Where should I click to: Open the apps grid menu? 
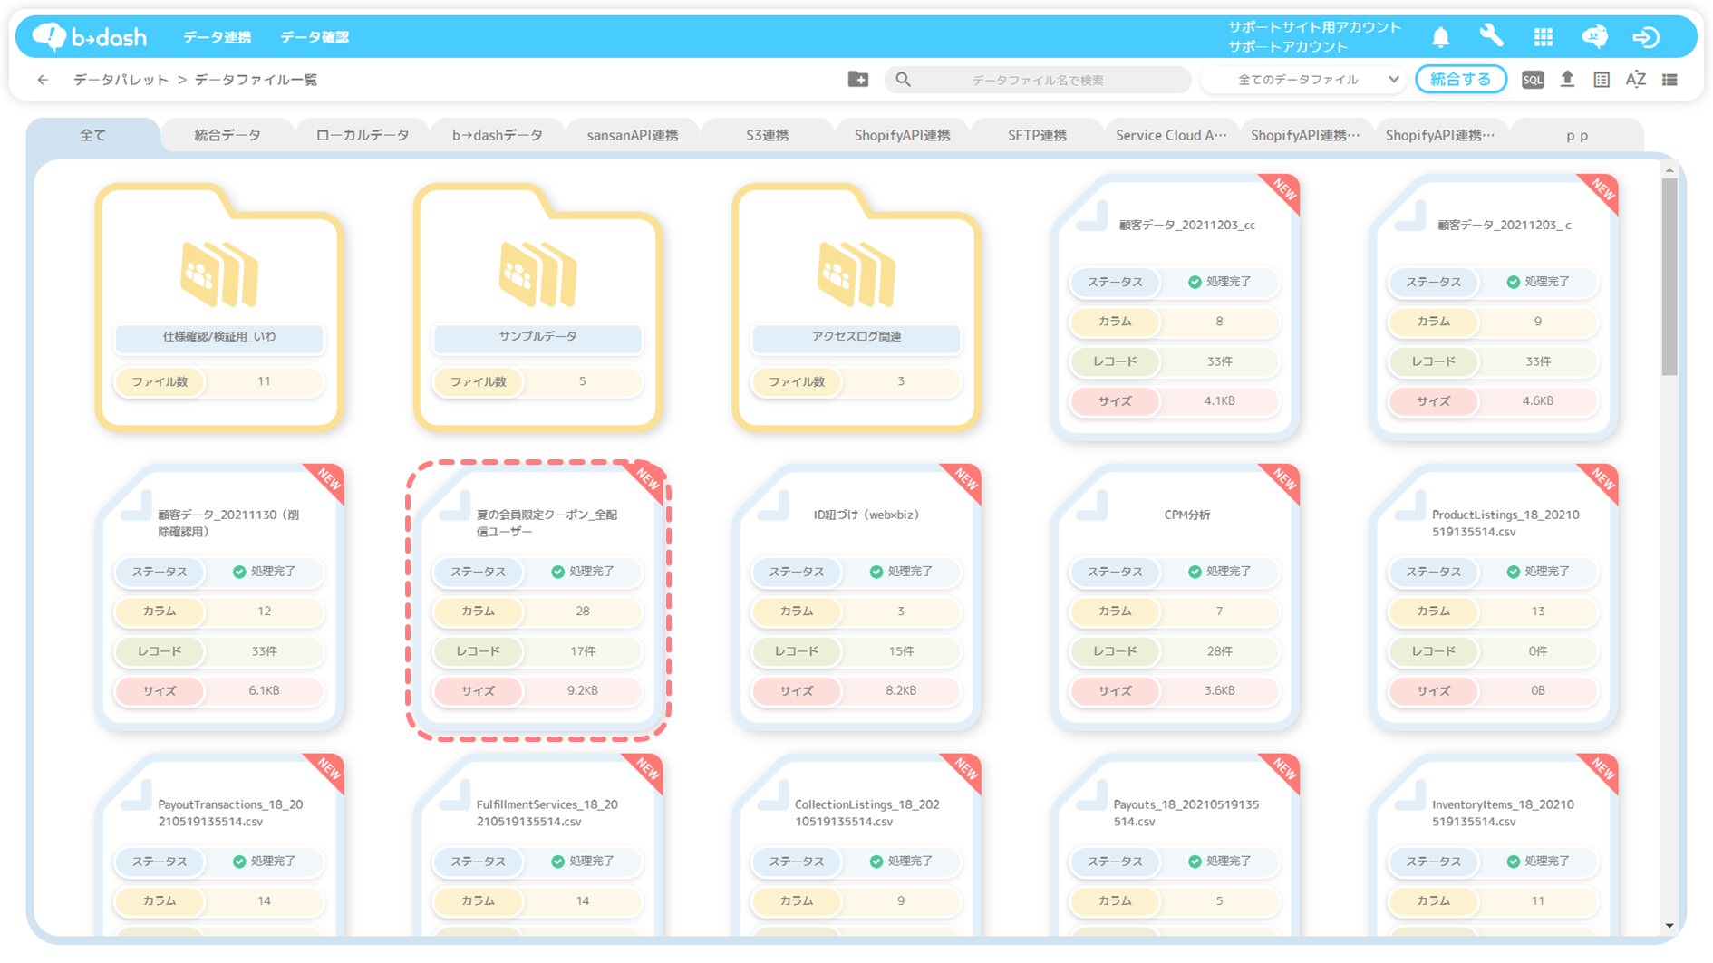1543,36
